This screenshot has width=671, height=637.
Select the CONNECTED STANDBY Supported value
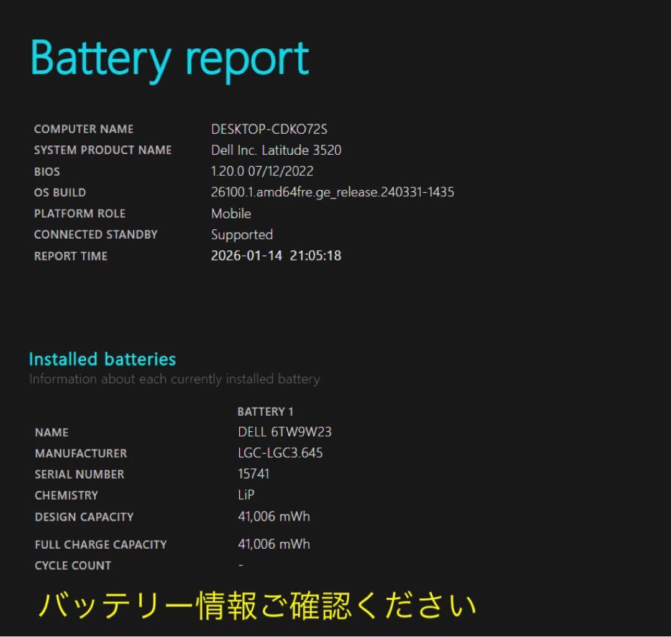(242, 235)
